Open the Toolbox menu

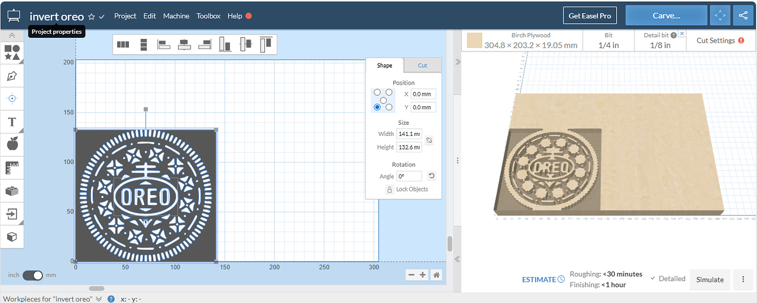click(208, 16)
